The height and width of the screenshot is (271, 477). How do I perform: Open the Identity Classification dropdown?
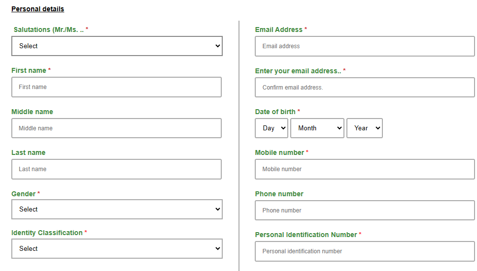click(x=117, y=248)
